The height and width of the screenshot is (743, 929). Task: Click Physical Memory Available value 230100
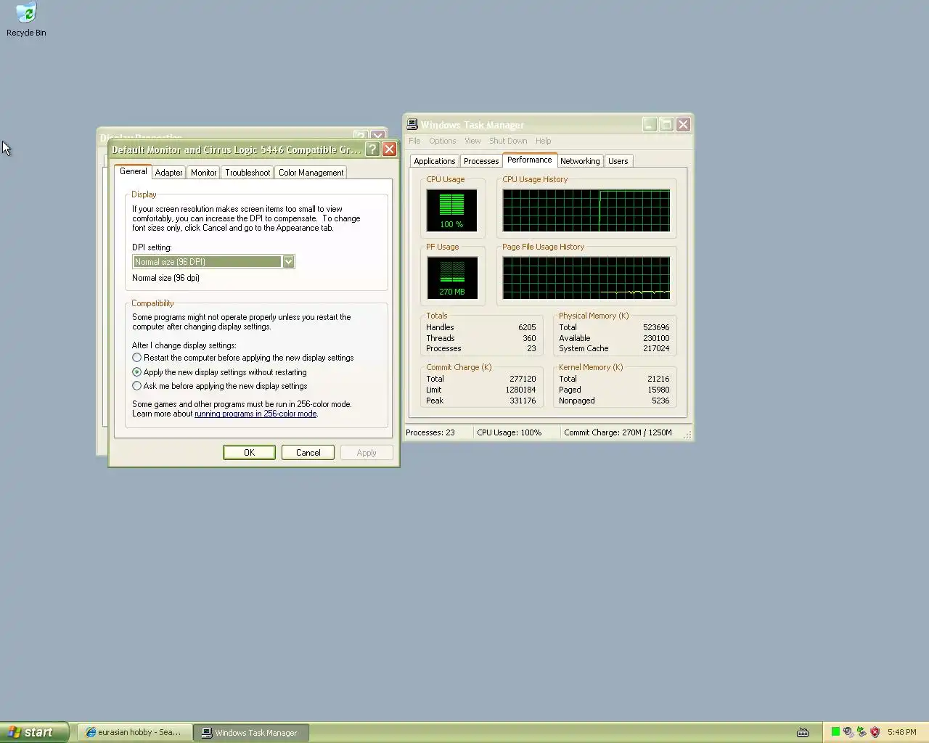tap(656, 338)
